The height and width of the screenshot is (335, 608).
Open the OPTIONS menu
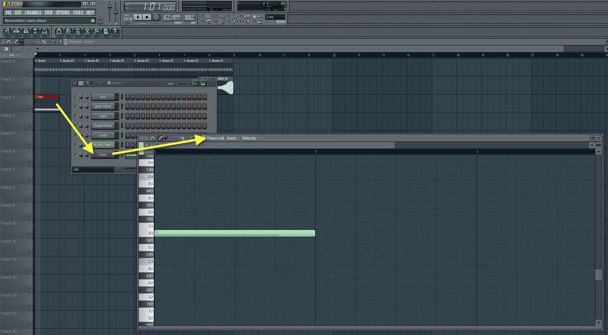click(63, 13)
